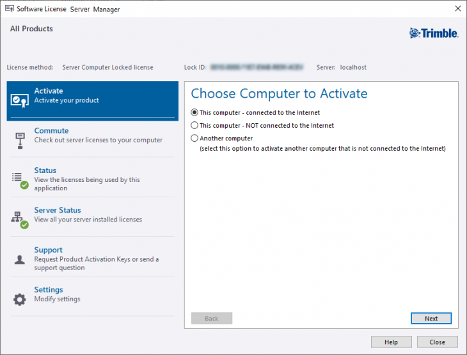
Task: Open the Commute section heading
Action: point(51,130)
